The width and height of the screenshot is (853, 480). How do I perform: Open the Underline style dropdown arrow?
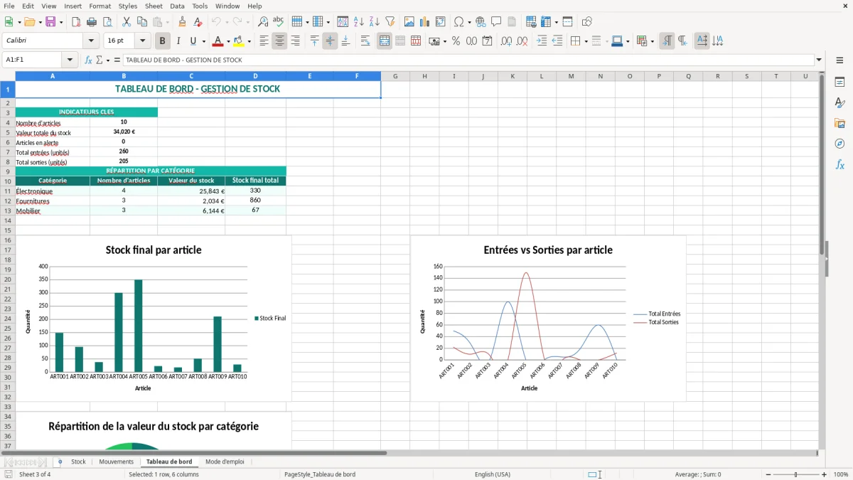[203, 41]
